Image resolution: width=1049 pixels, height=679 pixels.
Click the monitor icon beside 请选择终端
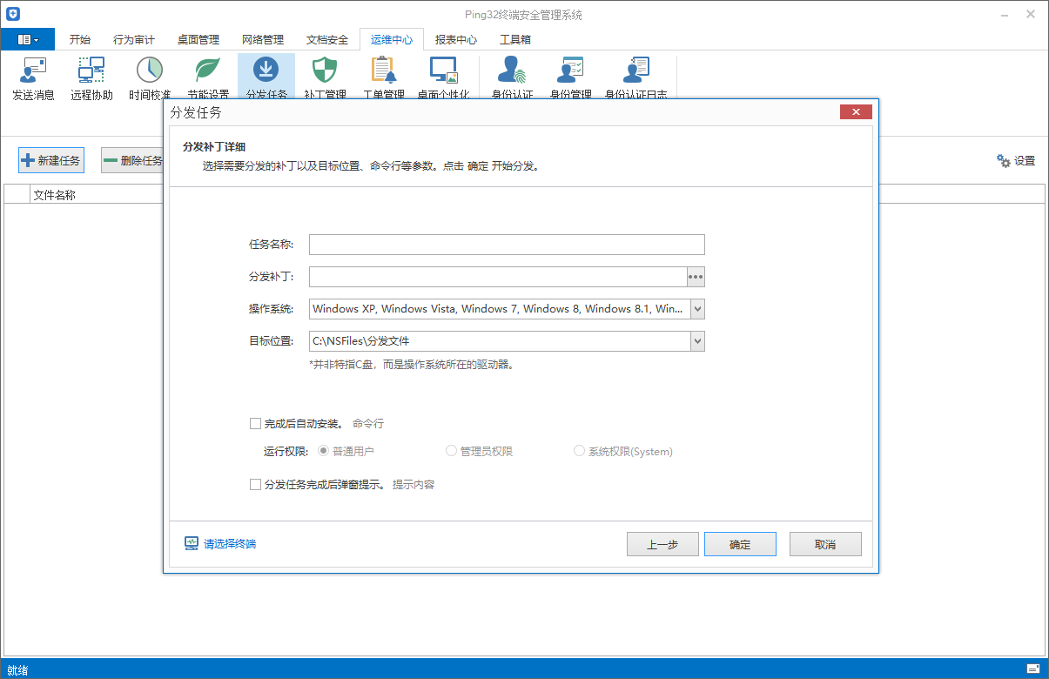(192, 543)
